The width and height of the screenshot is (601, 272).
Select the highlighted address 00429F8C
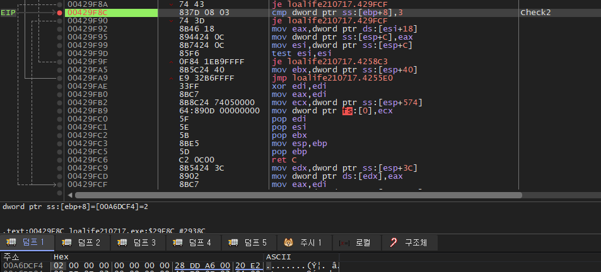click(x=111, y=13)
